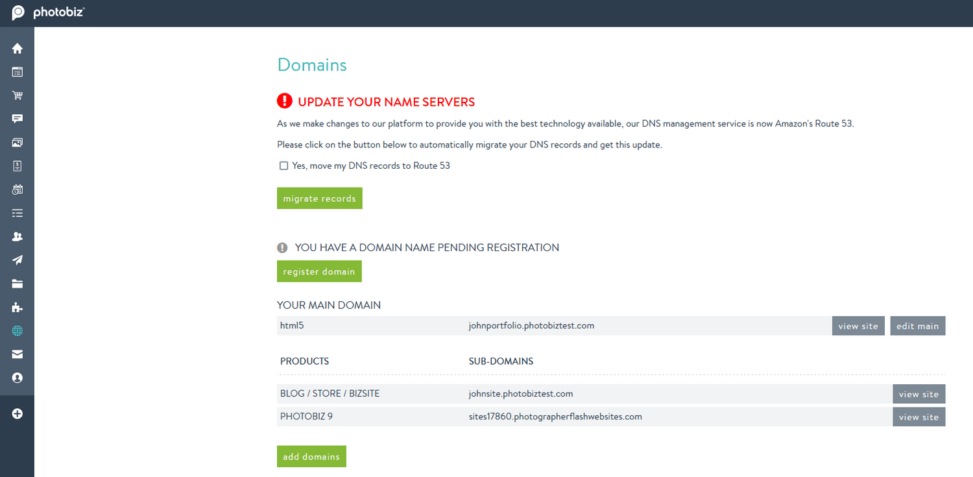Click the Domains page heading
The image size is (973, 477).
312,65
